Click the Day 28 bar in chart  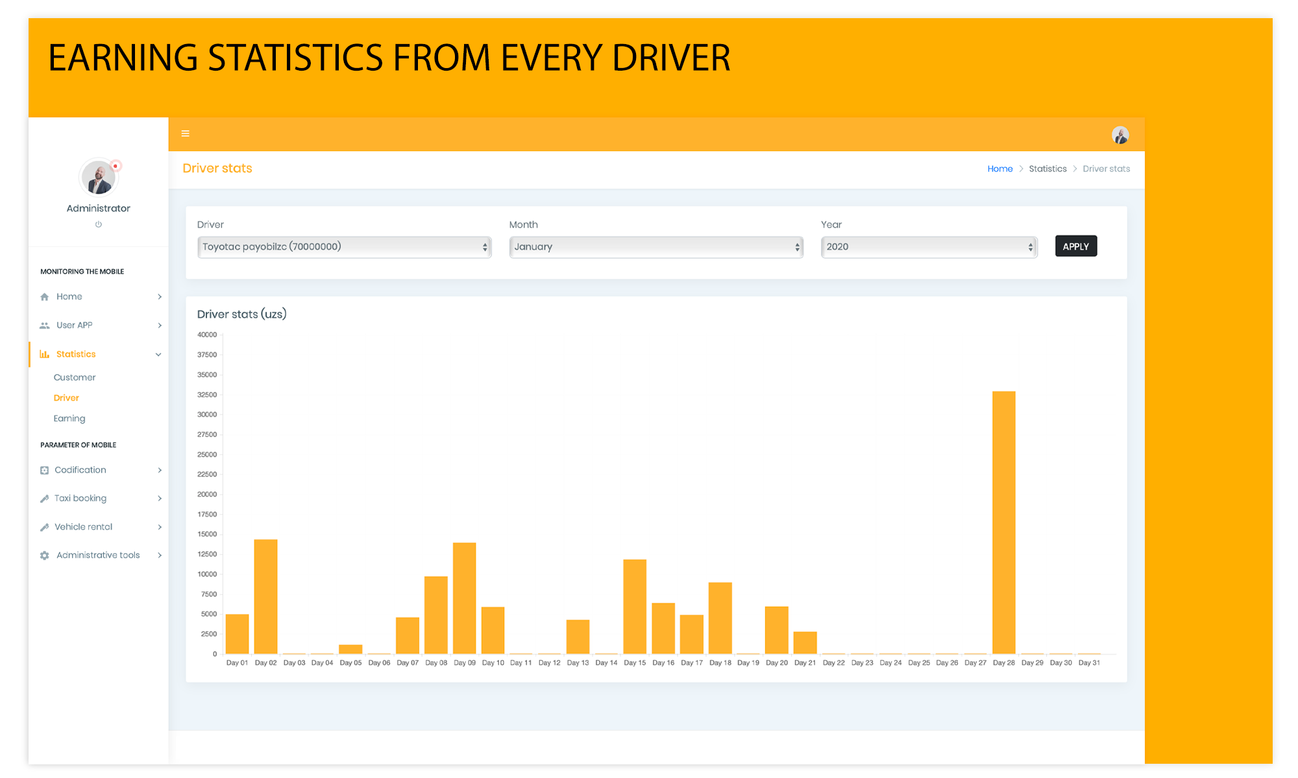click(x=1004, y=523)
